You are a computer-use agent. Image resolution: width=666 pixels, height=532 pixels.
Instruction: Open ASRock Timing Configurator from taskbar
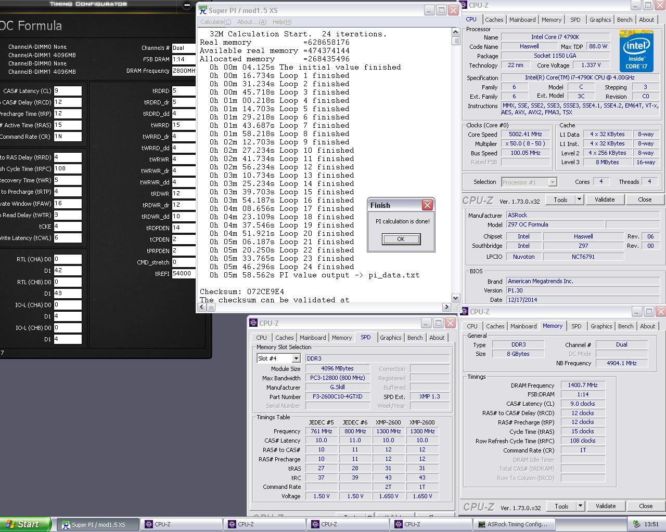point(513,524)
